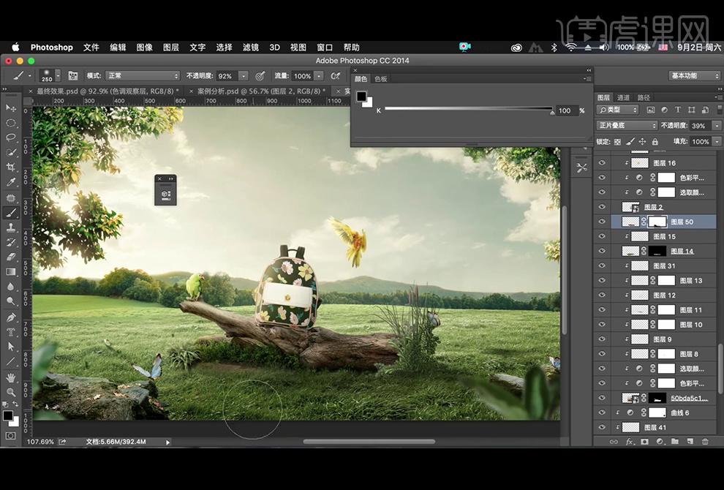Open the 图像 menu

point(145,48)
